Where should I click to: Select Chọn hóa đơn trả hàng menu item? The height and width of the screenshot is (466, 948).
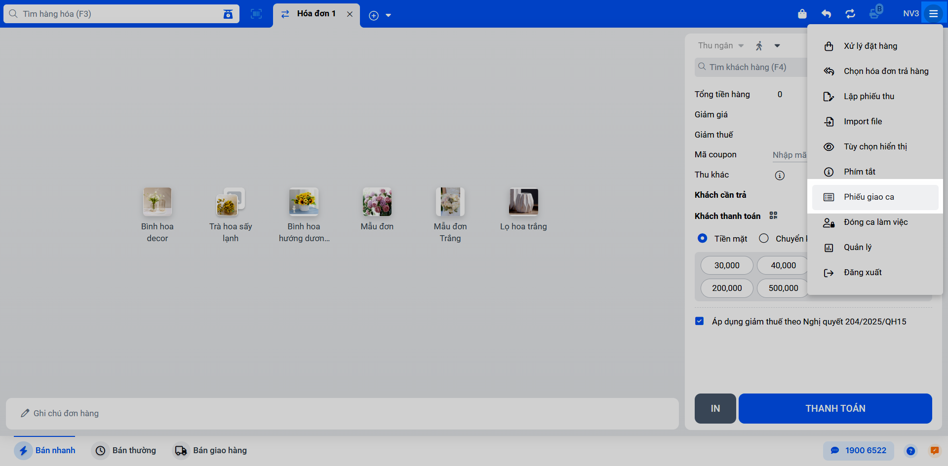(875, 71)
